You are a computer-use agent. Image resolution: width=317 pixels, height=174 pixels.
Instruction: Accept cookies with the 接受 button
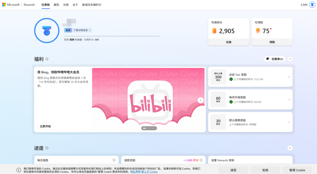tap(233, 170)
